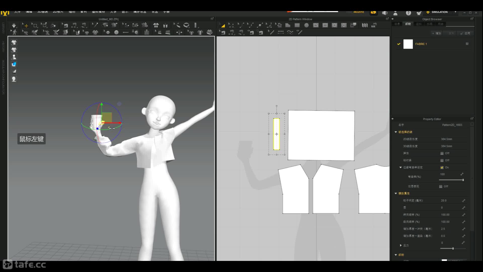Viewport: 483px width, 272px height.
Task: Click the FABRIC 1 white color swatch
Action: [x=408, y=44]
